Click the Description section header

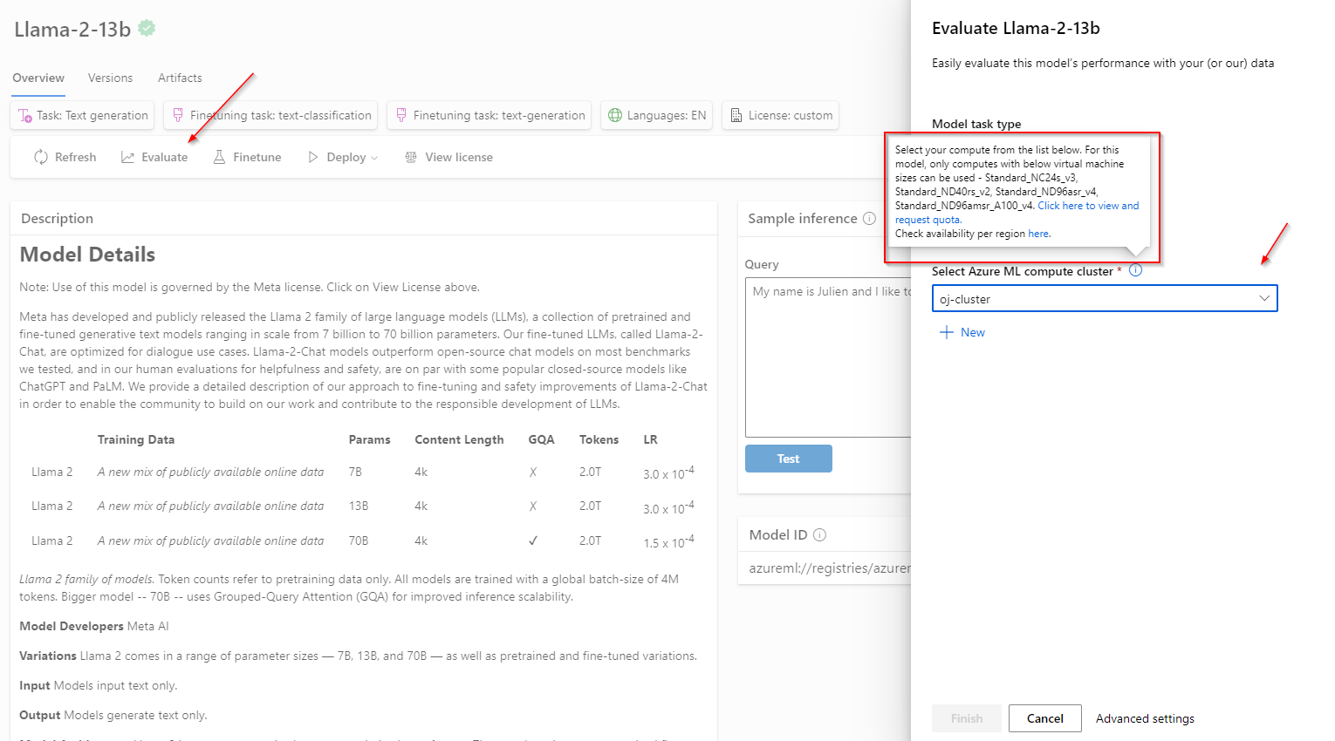tap(57, 218)
